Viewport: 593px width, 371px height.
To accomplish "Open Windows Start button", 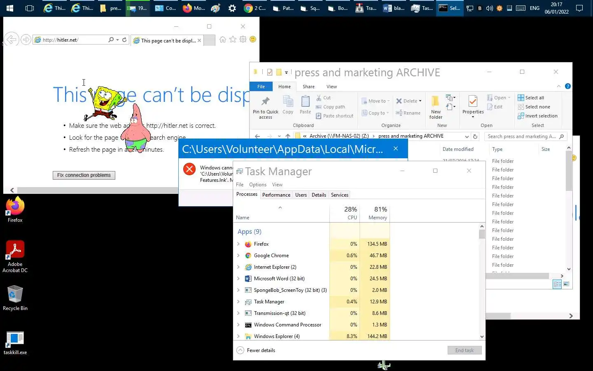I will [10, 8].
